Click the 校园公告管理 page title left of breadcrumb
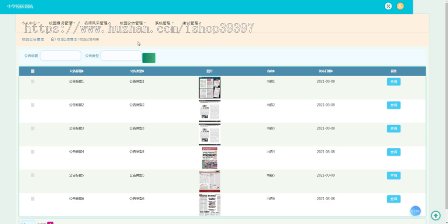 [33, 39]
